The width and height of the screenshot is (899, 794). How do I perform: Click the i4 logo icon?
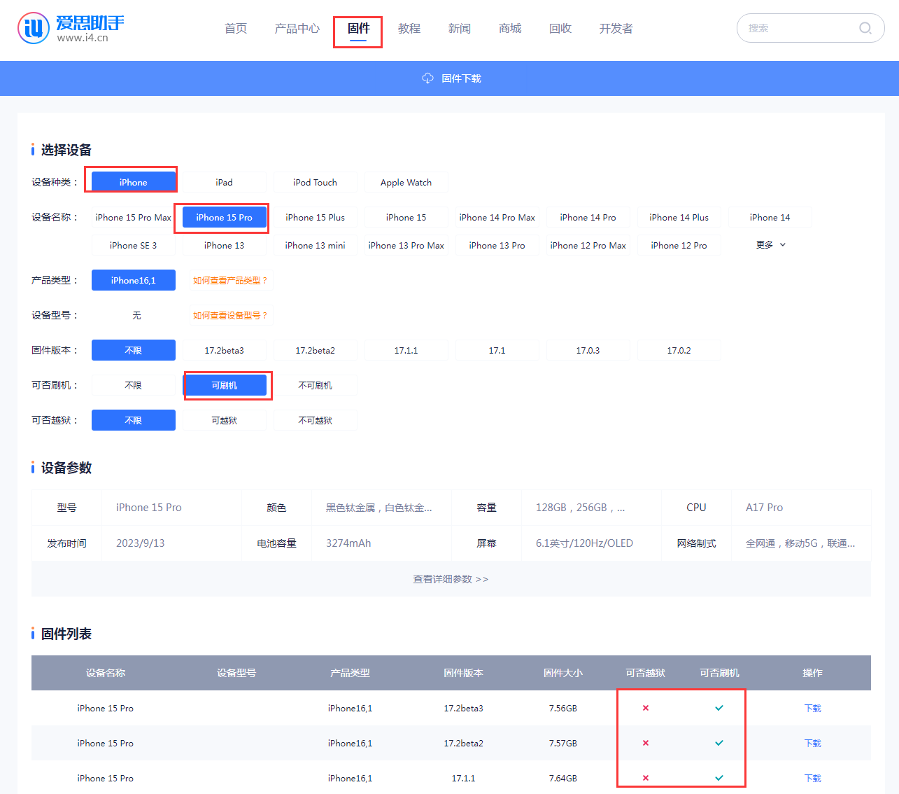pos(34,28)
